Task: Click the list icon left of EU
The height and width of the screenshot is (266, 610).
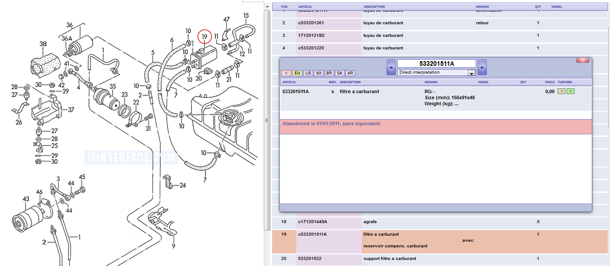Action: coord(286,73)
